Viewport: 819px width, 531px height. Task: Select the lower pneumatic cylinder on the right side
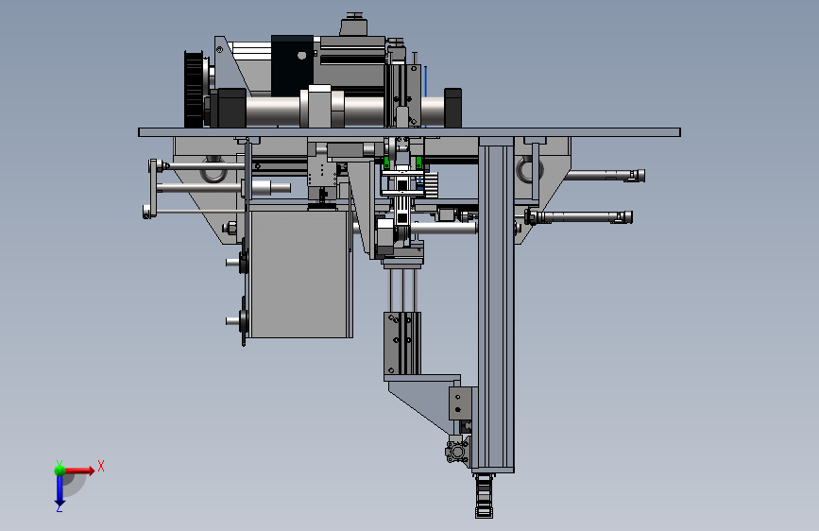(579, 216)
